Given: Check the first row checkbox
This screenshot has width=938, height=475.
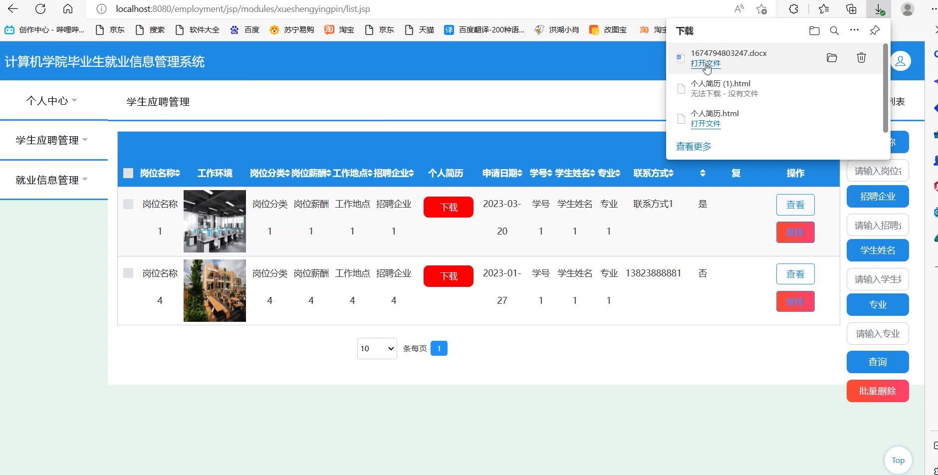Looking at the screenshot, I should (x=128, y=204).
